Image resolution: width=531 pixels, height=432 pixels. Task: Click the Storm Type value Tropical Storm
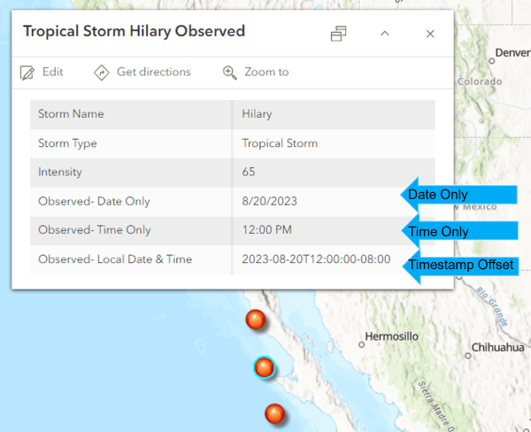280,143
